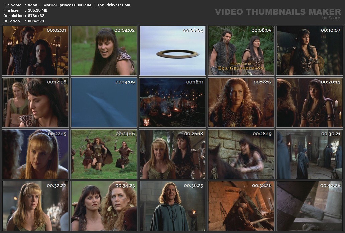The image size is (345, 233).
Task: Click the green-robed man thumbnail at 00:36:25
Action: click(172, 206)
